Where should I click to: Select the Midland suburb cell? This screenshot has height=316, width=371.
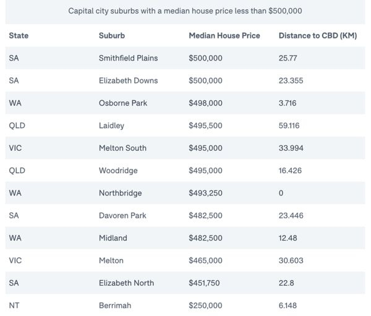point(113,238)
